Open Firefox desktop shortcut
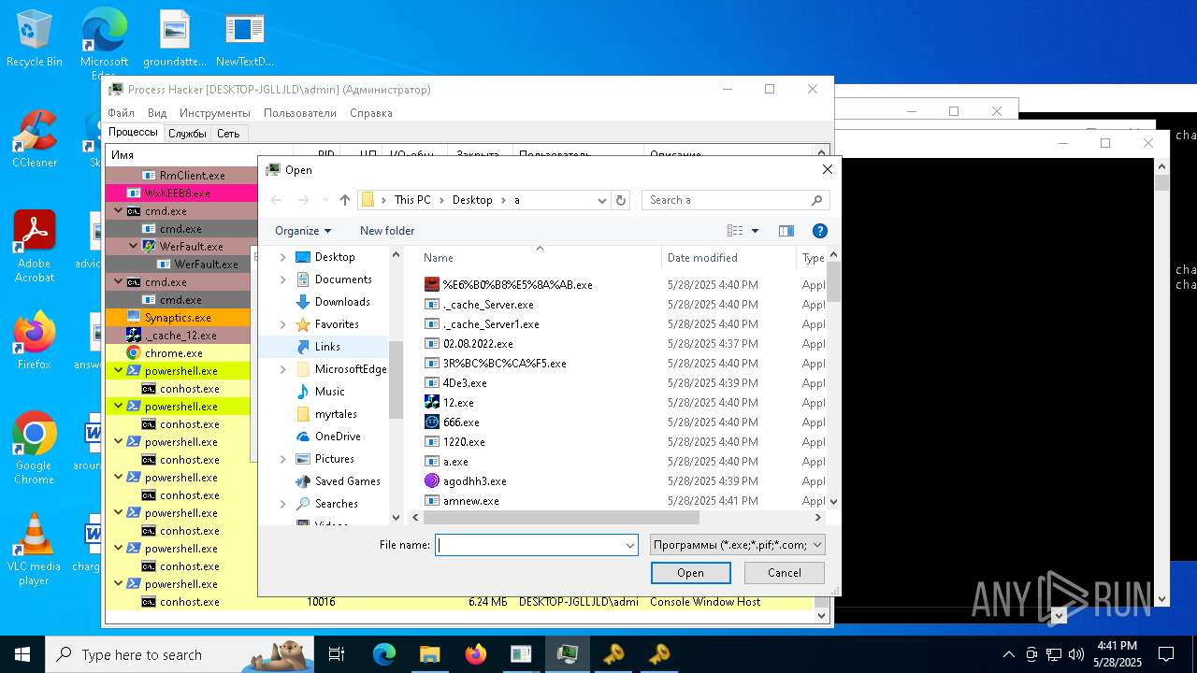This screenshot has height=673, width=1197. (35, 341)
